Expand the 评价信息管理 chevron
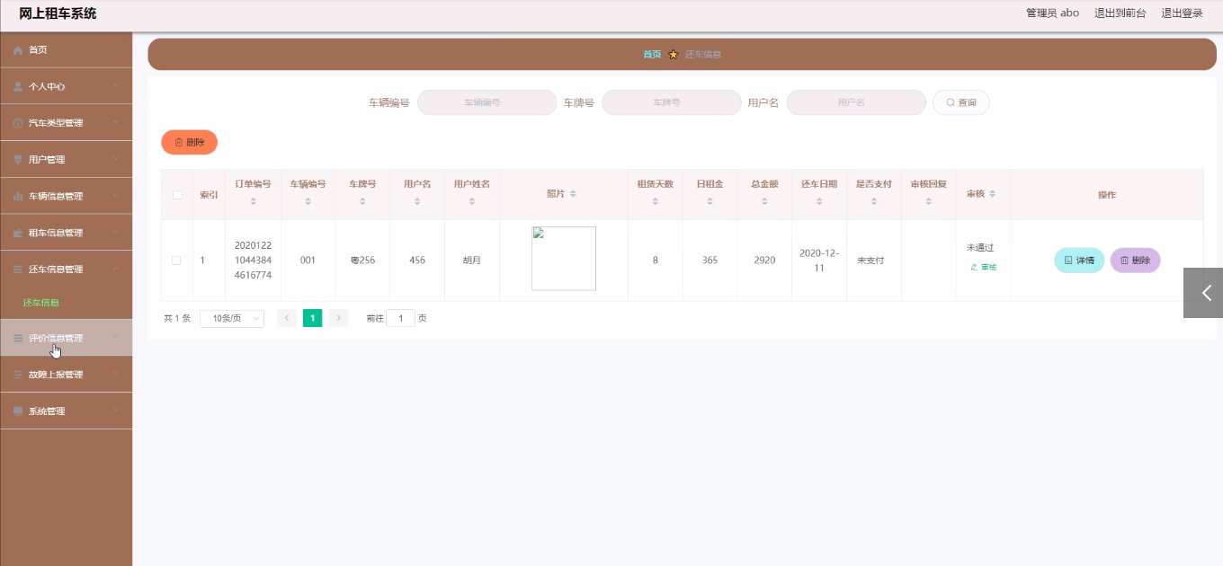 tap(116, 338)
